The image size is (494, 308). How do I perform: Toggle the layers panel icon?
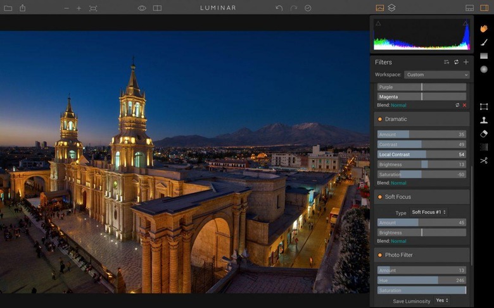tap(391, 8)
